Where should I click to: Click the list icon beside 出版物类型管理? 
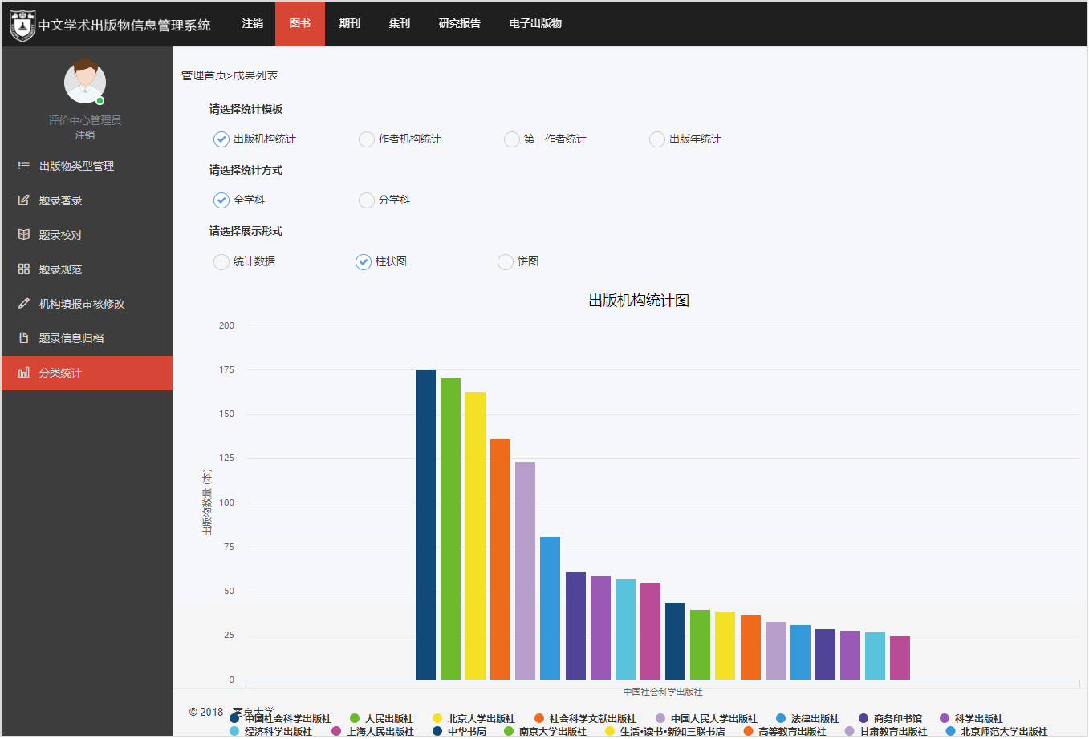(x=24, y=166)
